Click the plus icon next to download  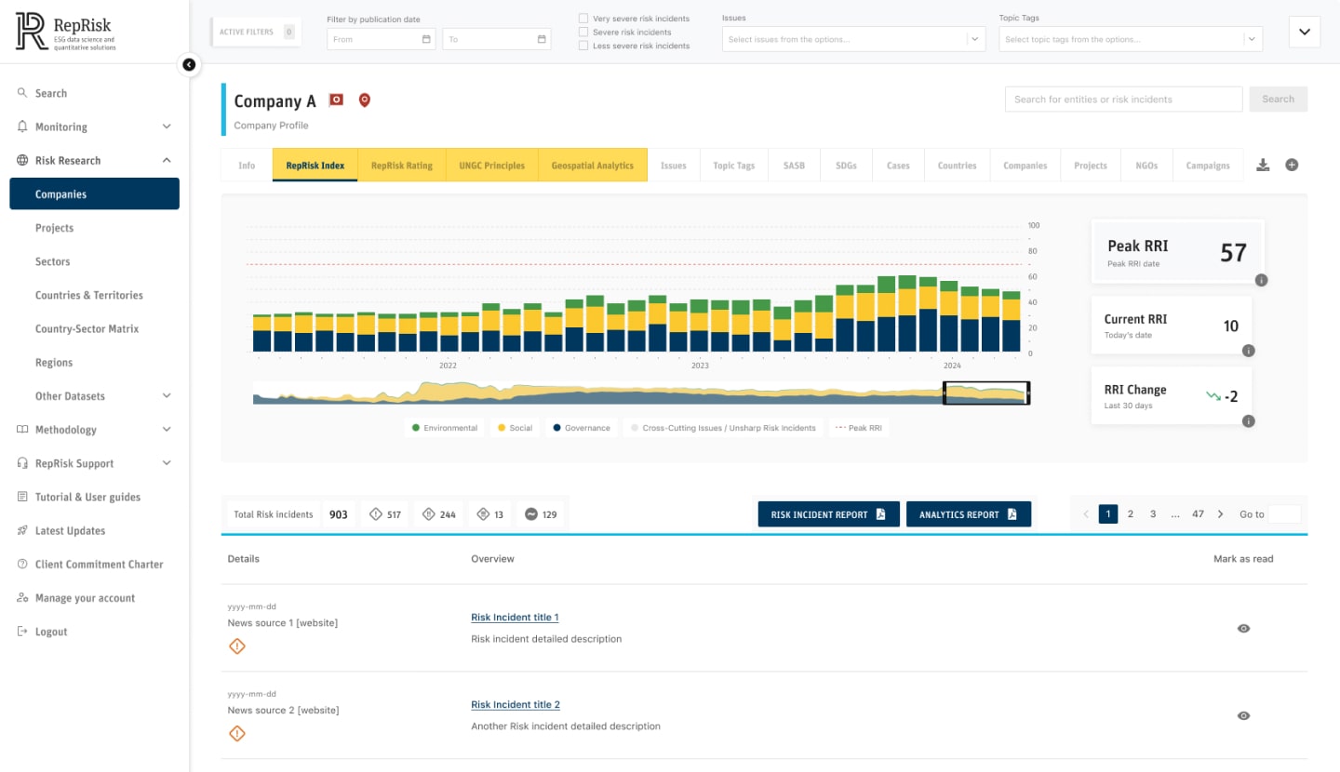coord(1292,165)
